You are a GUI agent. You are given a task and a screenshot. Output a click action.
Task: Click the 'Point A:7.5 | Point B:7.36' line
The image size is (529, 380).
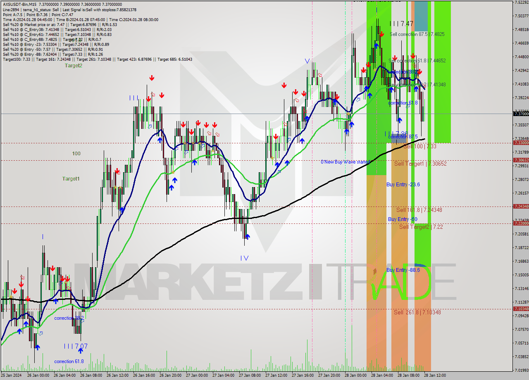[x=38, y=14]
